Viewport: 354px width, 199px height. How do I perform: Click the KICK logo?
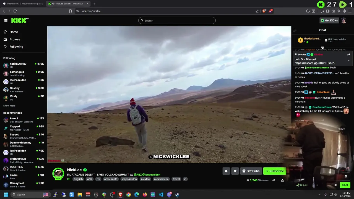(20, 20)
